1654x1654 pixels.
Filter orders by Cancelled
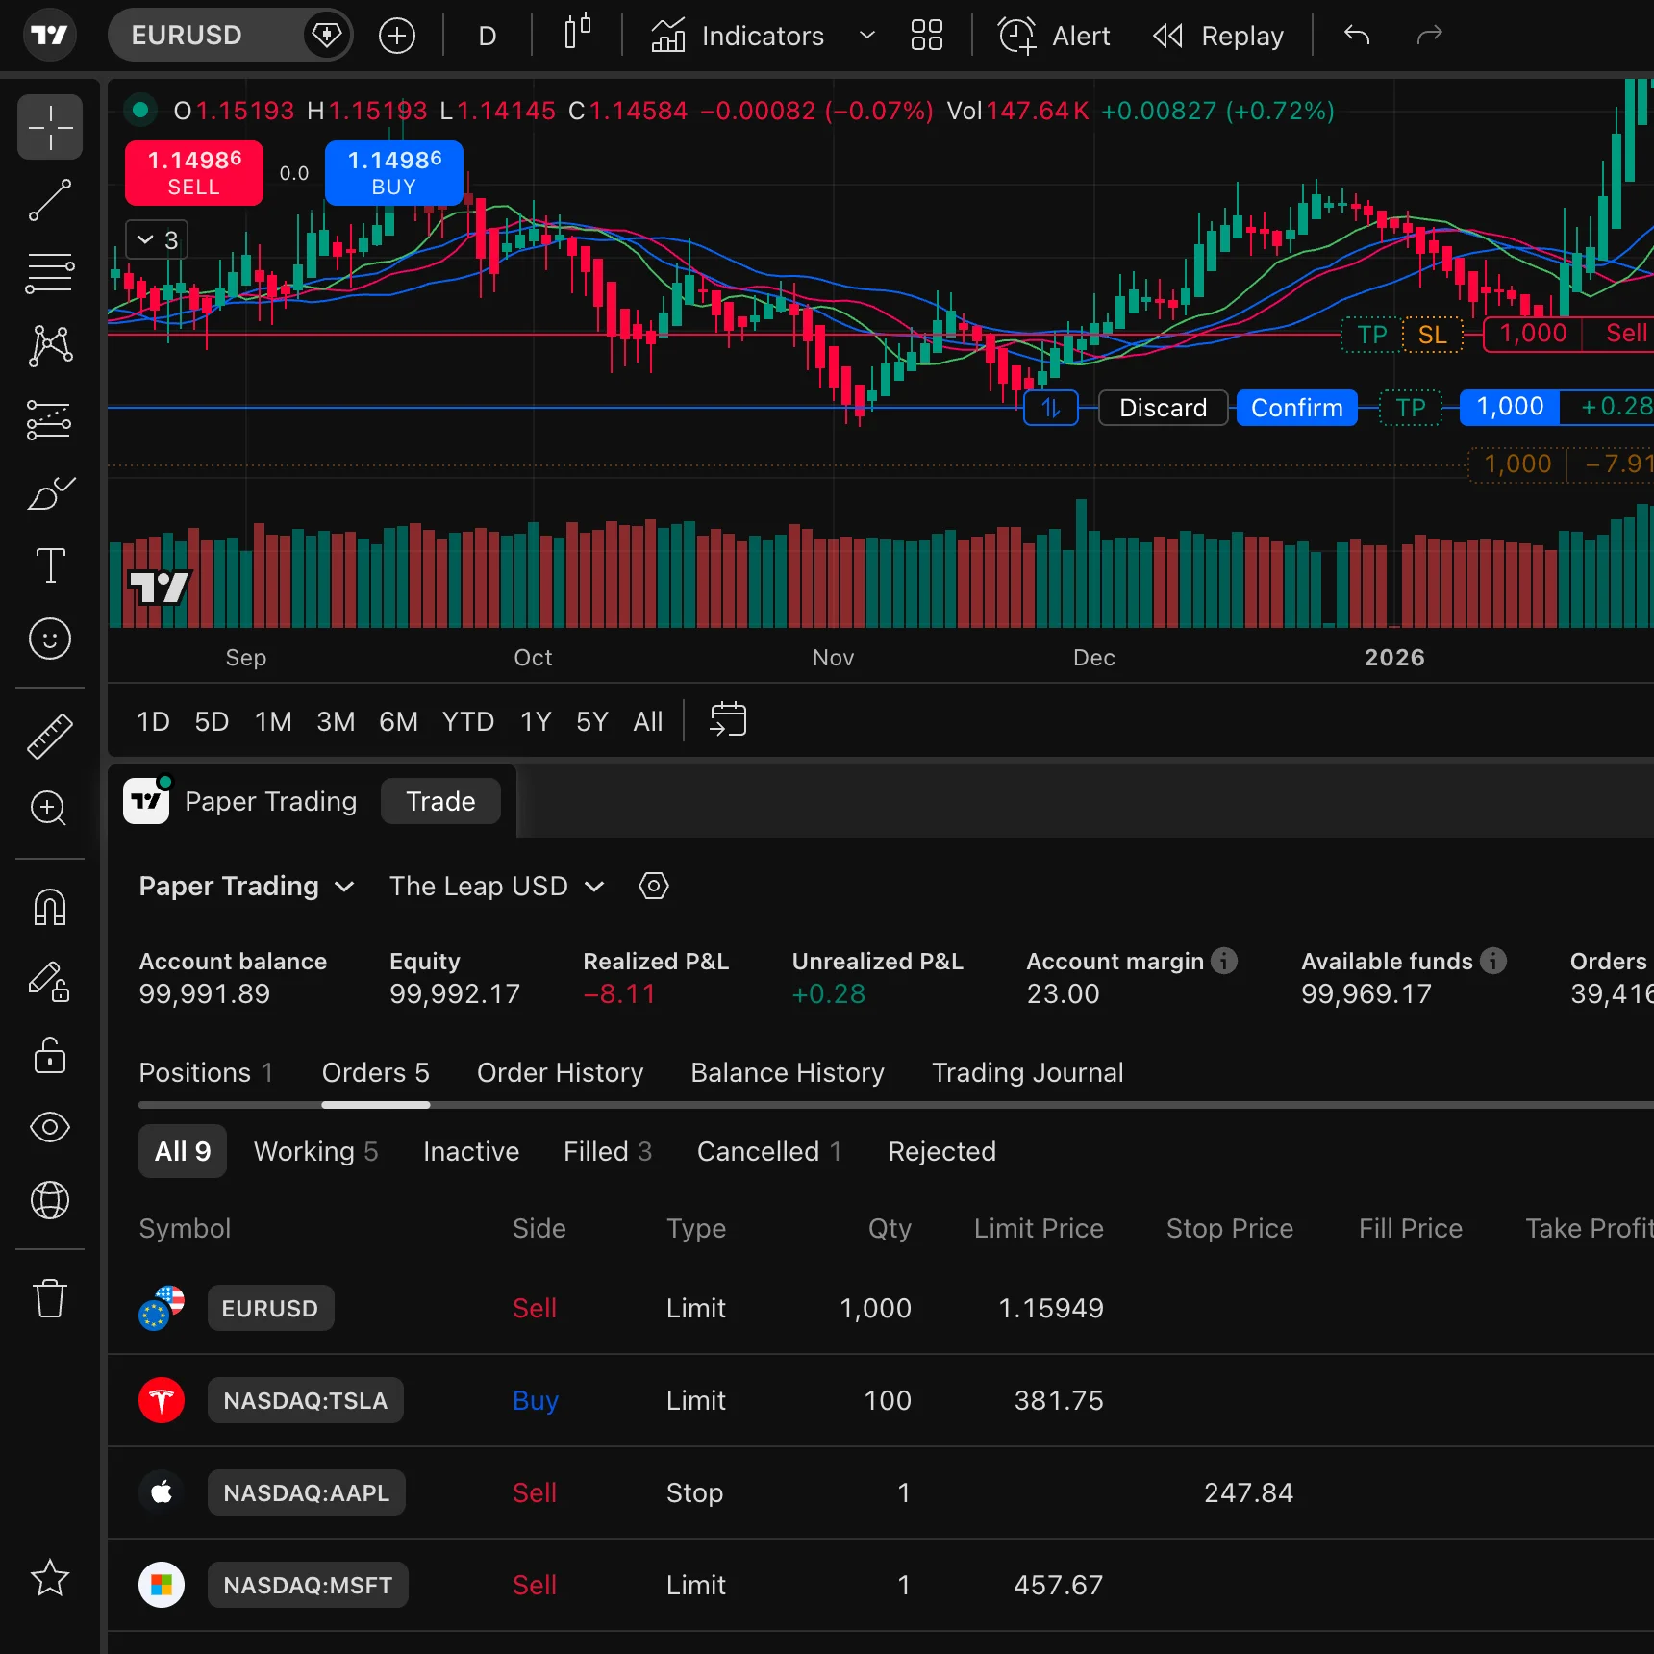tap(769, 1151)
